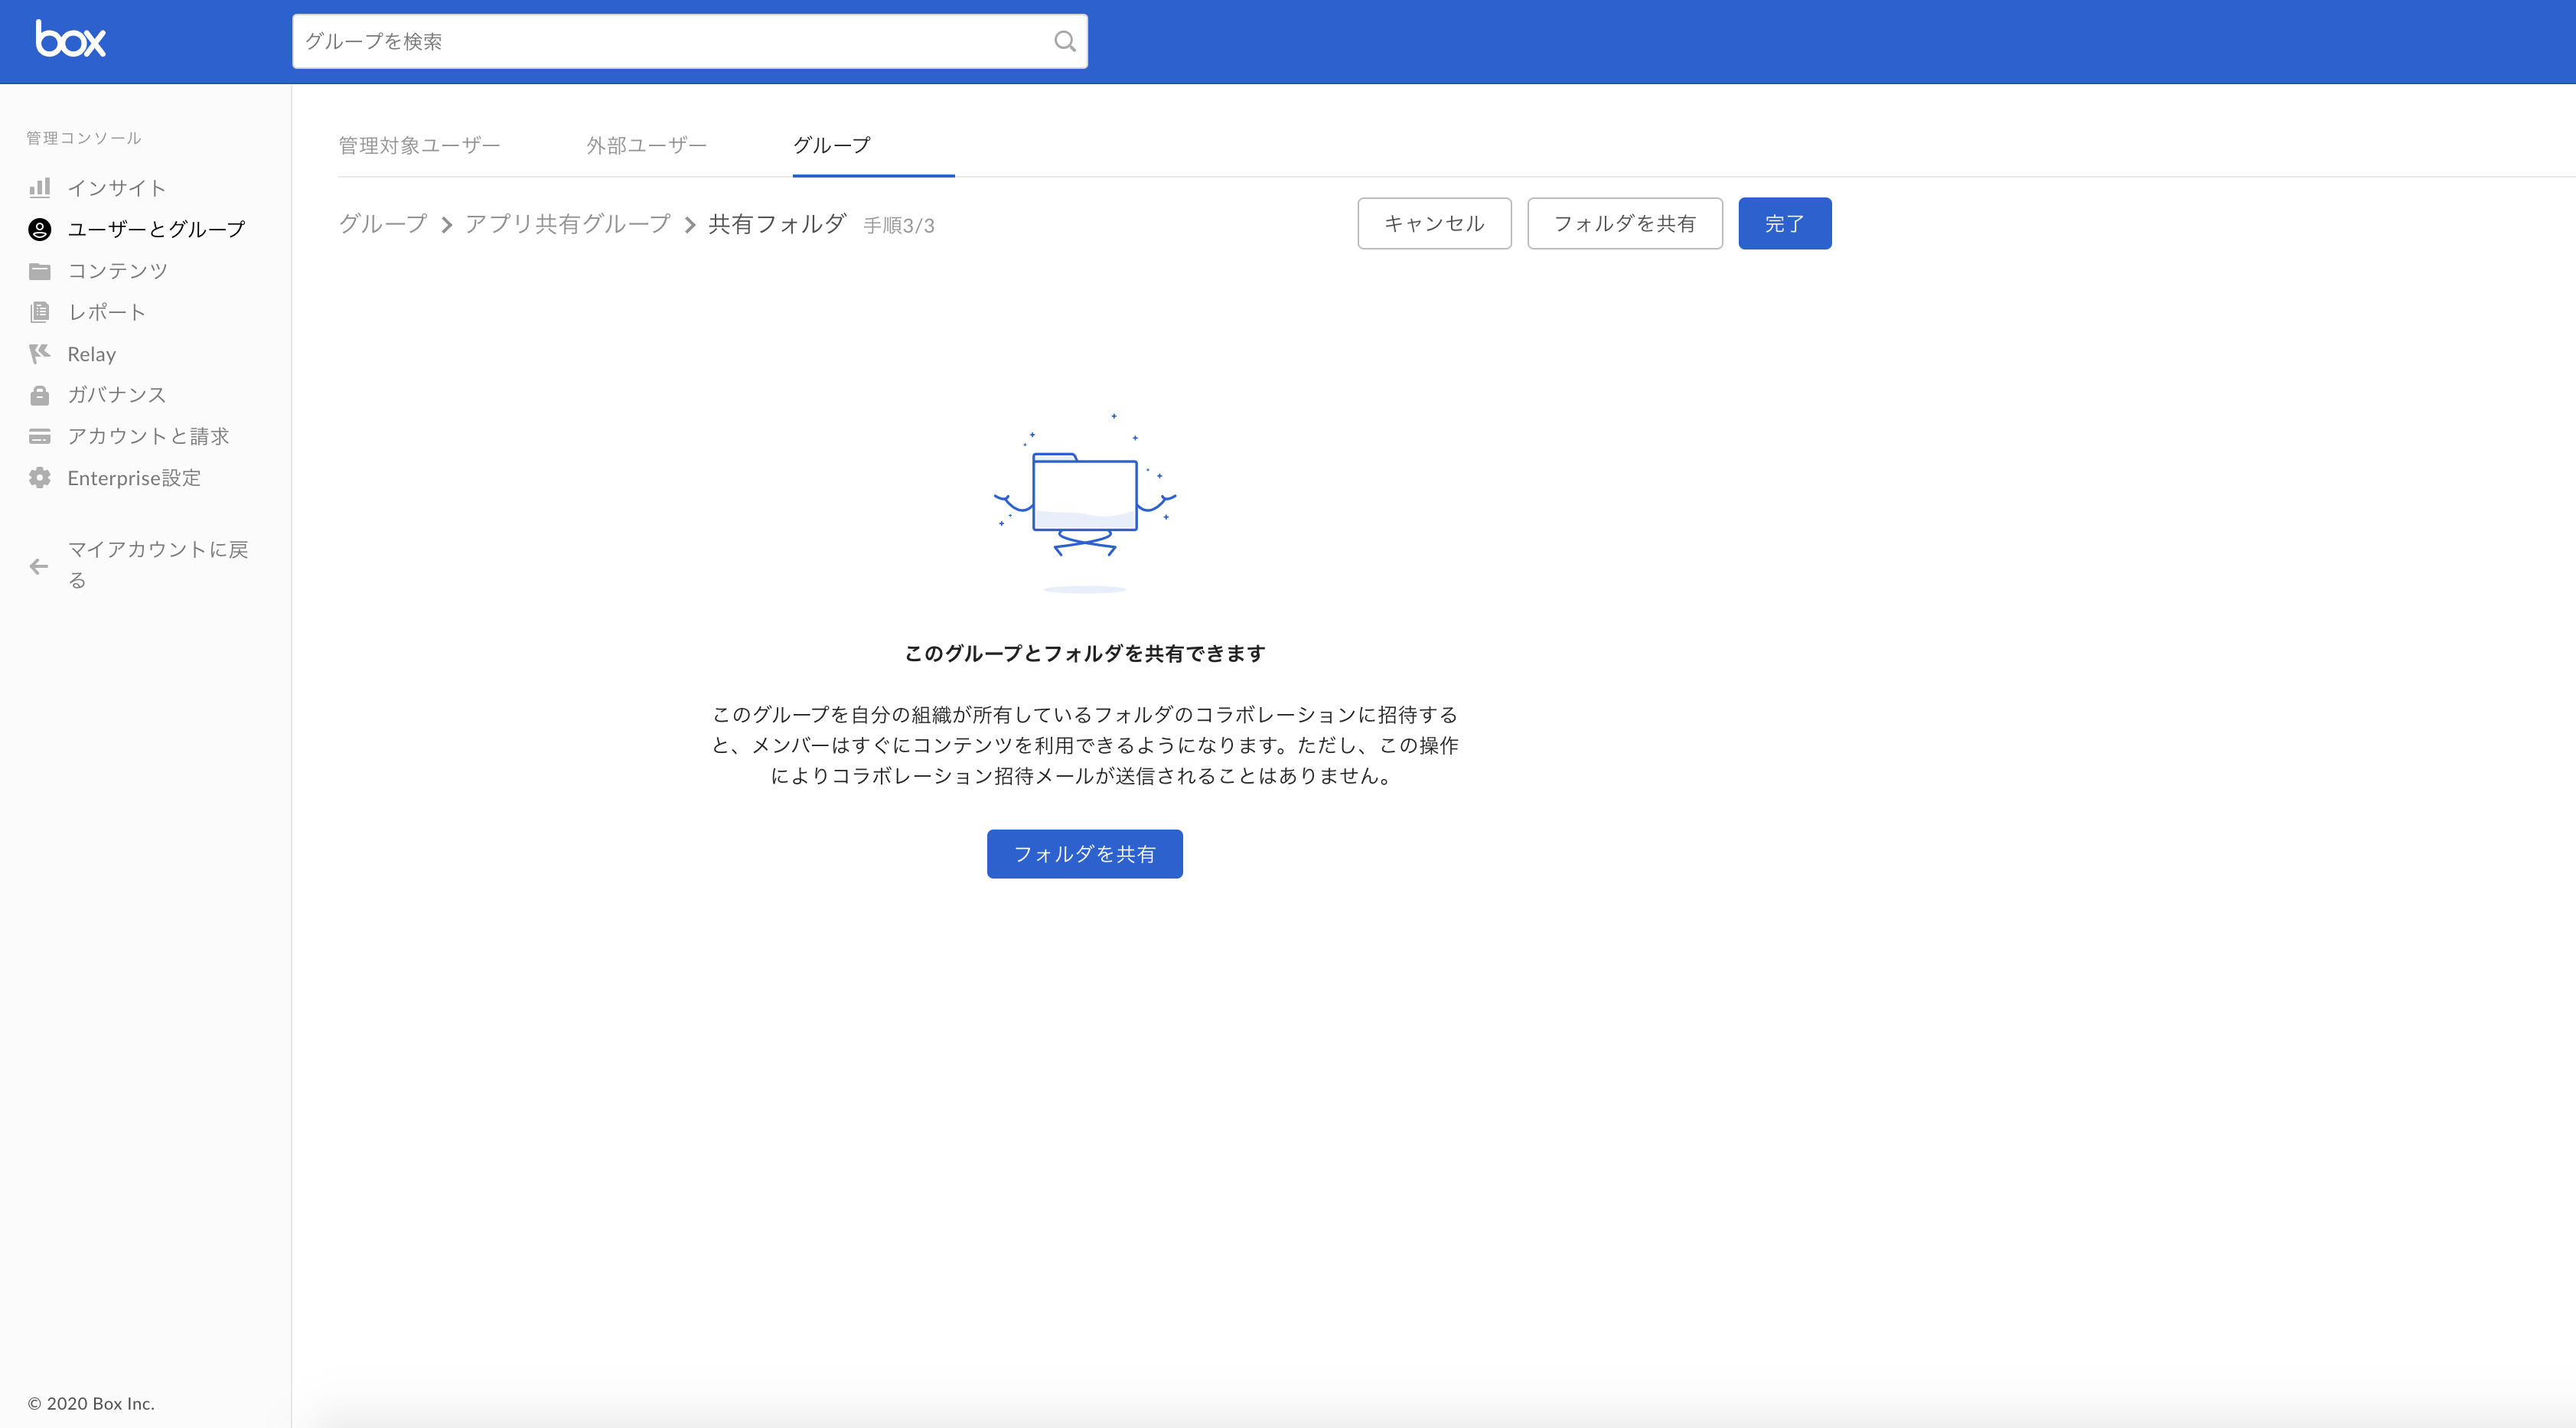Open the Relay section
The width and height of the screenshot is (2576, 1428).
(91, 353)
